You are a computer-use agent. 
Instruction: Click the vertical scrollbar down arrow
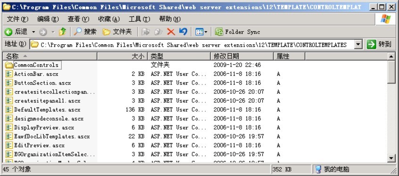391,158
